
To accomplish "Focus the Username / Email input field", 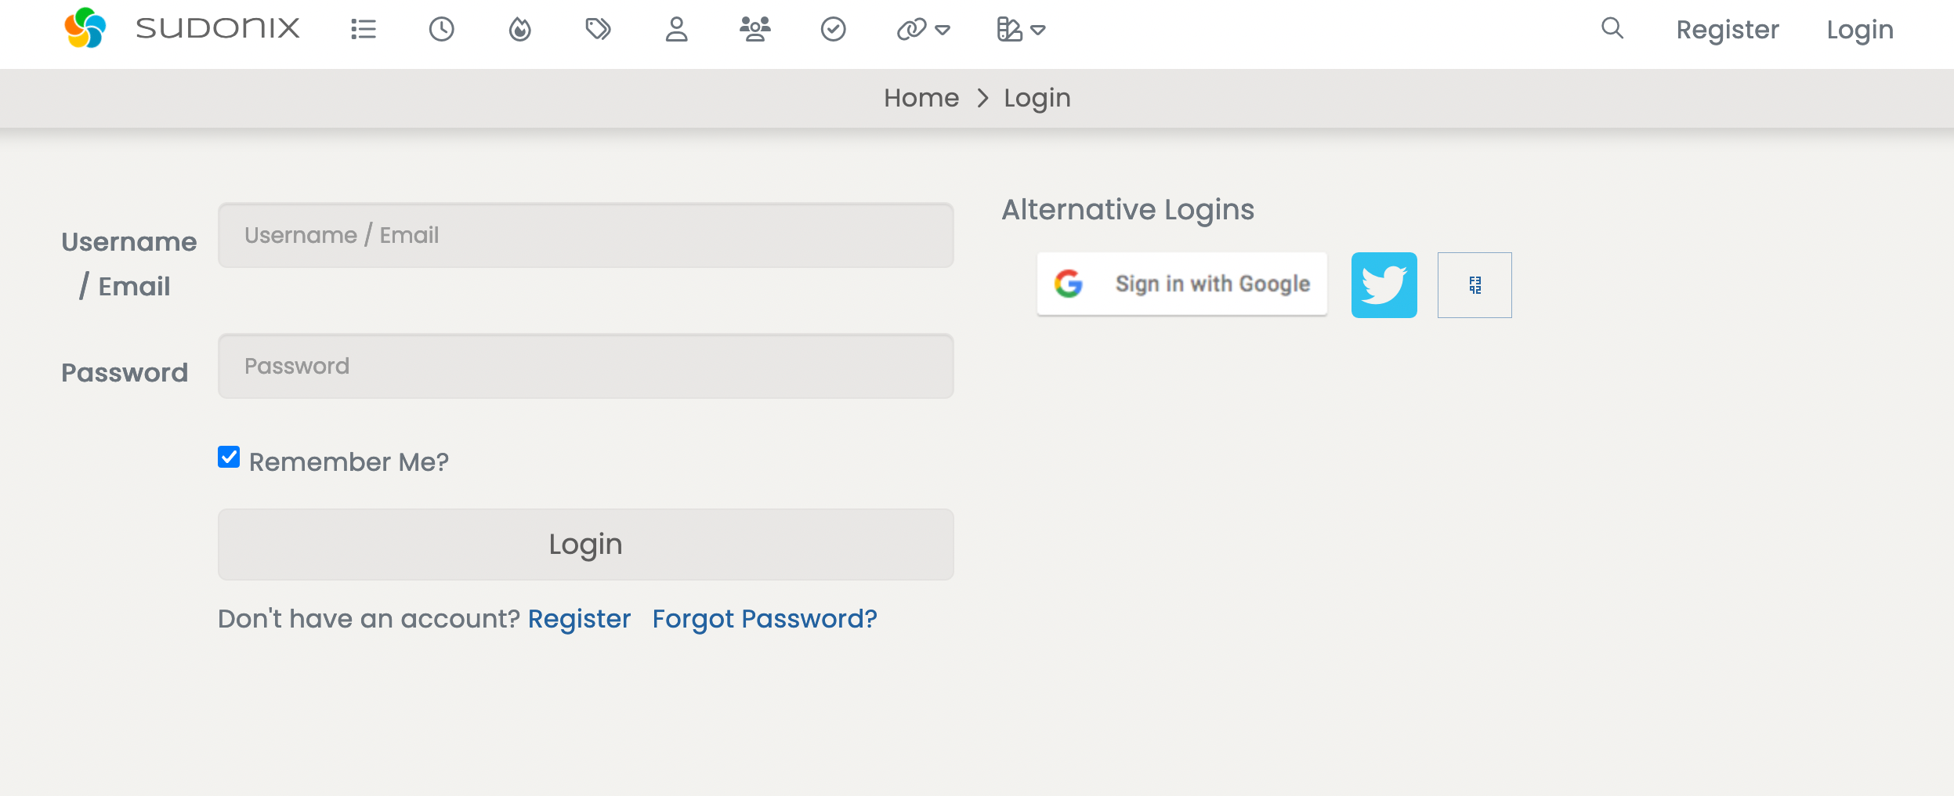I will pyautogui.click(x=586, y=235).
